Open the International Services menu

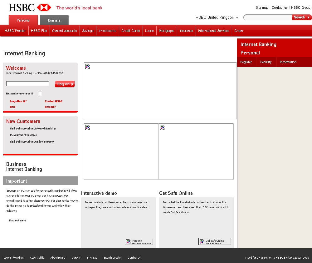pyautogui.click(x=214, y=31)
